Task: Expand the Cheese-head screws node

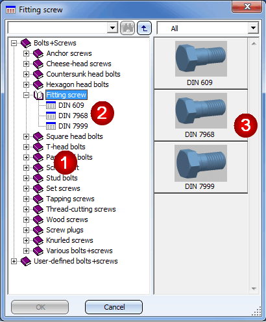Action: (26, 64)
